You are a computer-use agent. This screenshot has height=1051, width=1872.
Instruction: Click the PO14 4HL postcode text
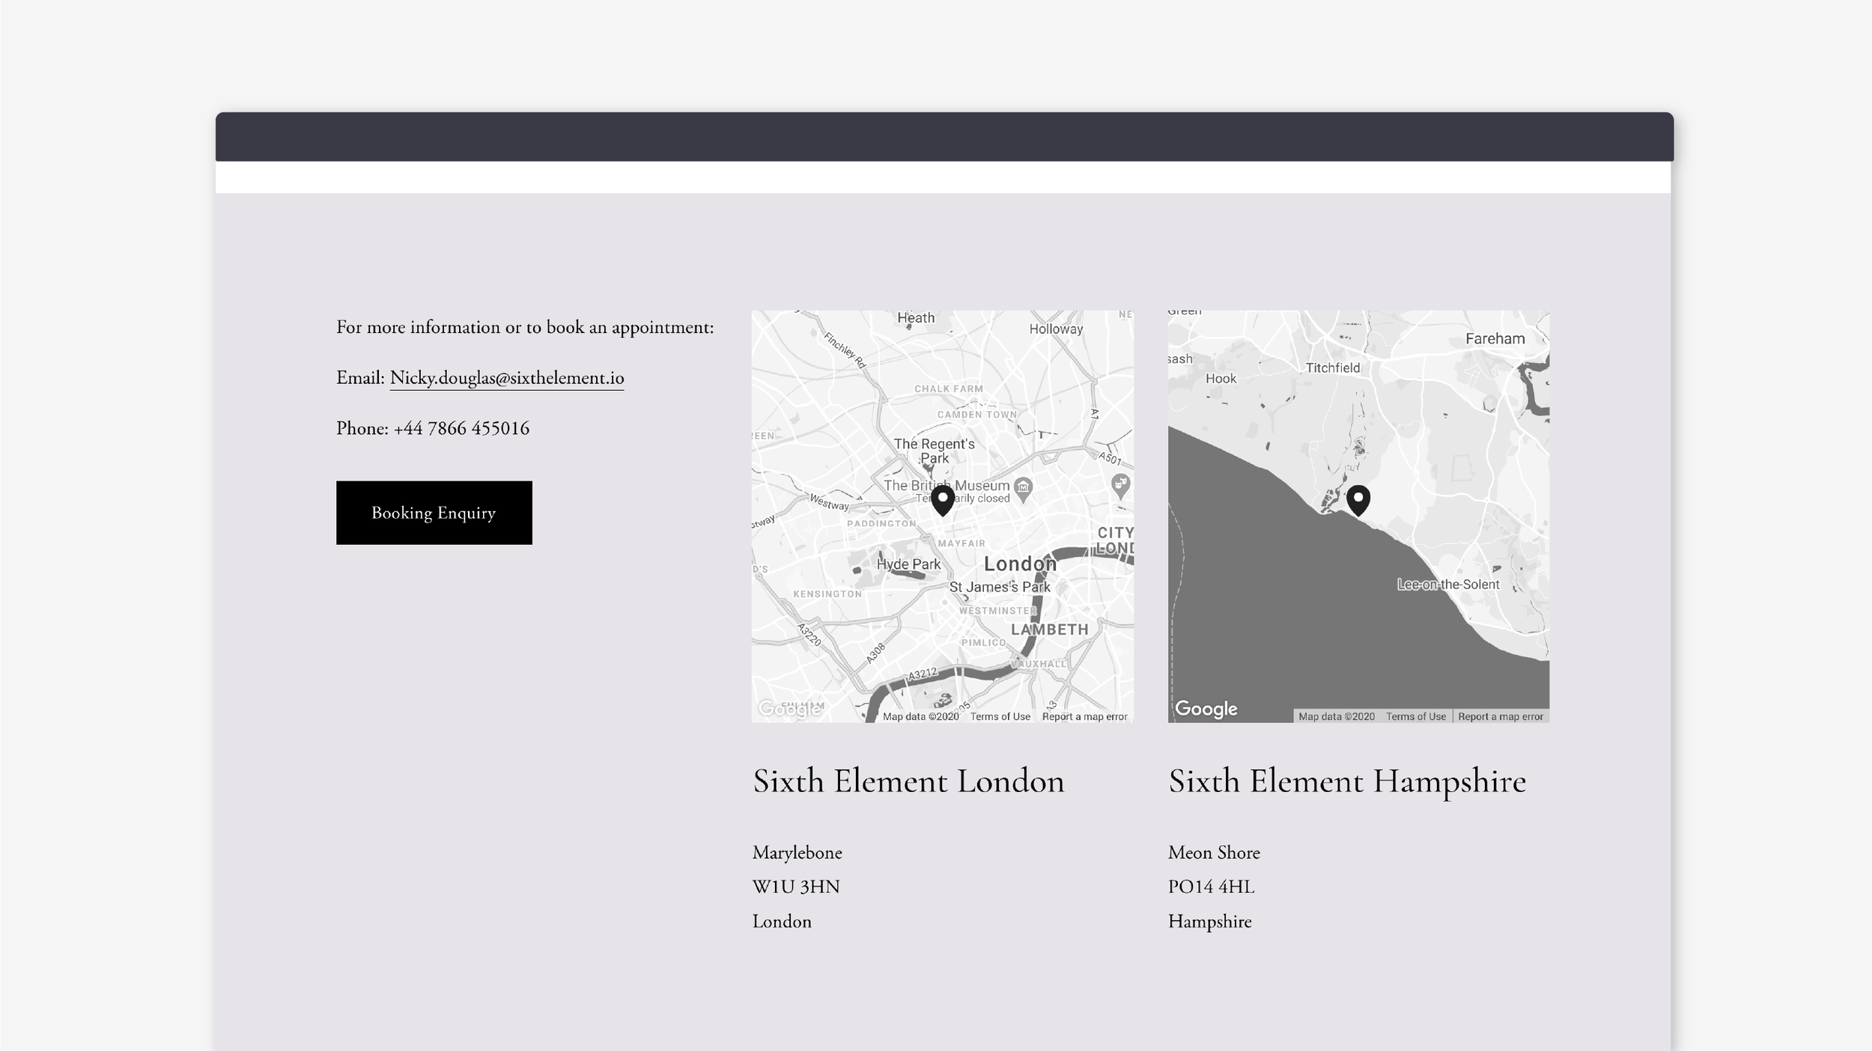[x=1211, y=887]
